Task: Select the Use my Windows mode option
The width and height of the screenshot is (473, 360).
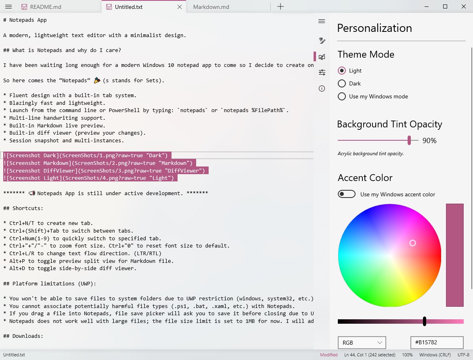Action: [x=342, y=96]
